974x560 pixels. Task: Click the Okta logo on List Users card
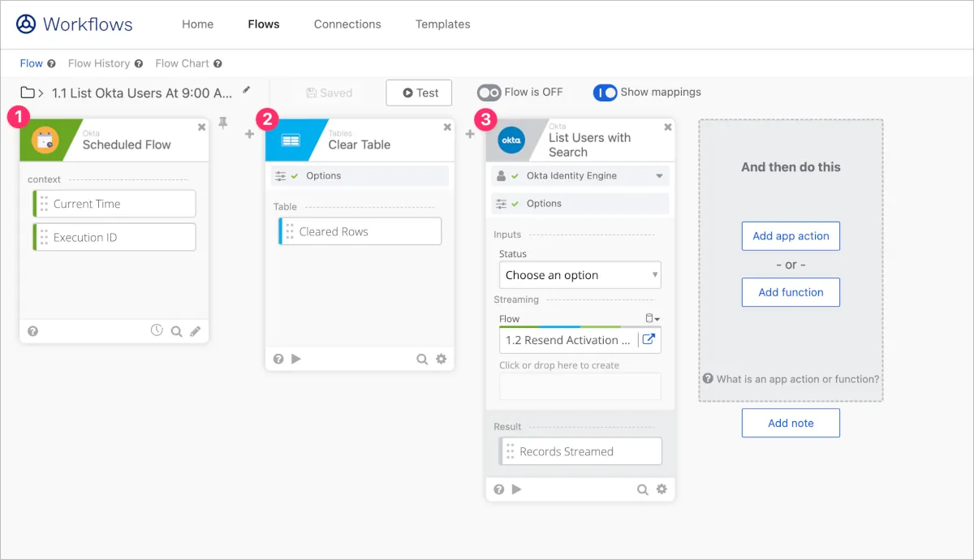coord(511,140)
